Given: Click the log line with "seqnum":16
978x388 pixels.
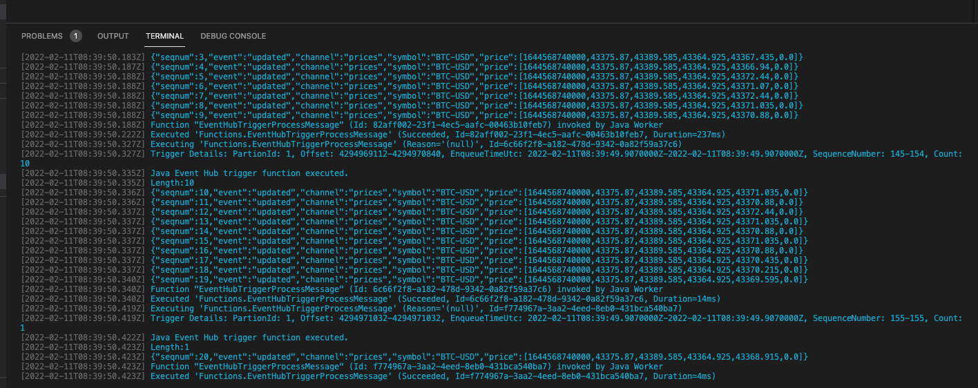Looking at the screenshot, I should click(x=412, y=250).
